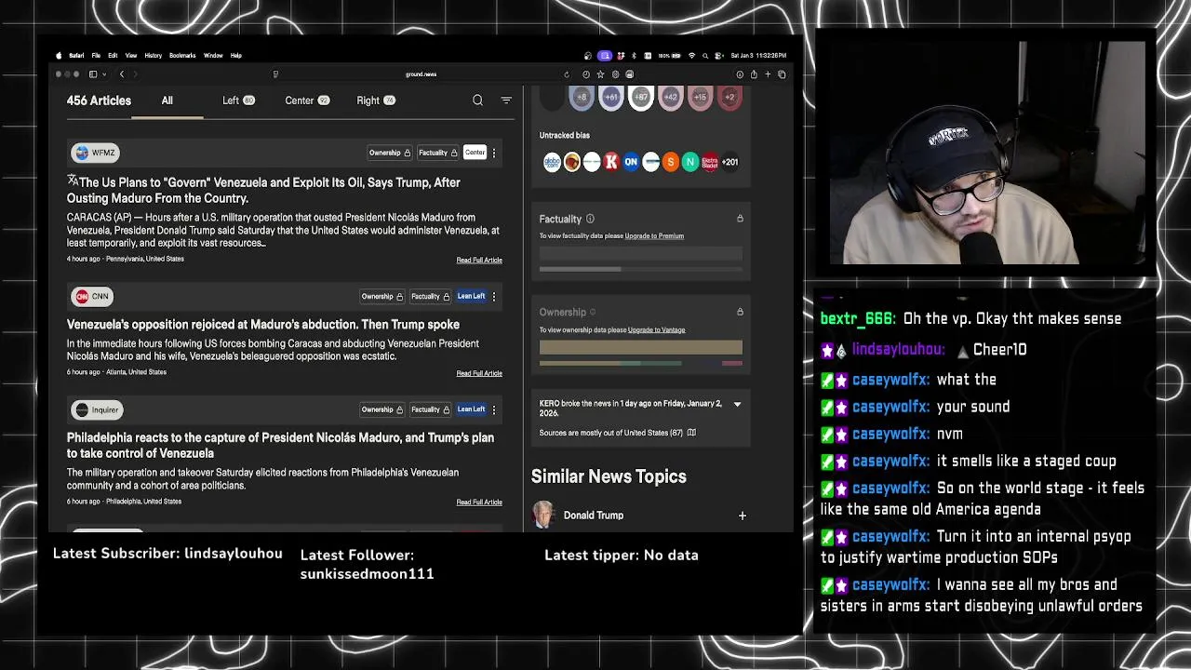The width and height of the screenshot is (1191, 670).
Task: Read Full Article for WFMZ story
Action: coord(479,261)
